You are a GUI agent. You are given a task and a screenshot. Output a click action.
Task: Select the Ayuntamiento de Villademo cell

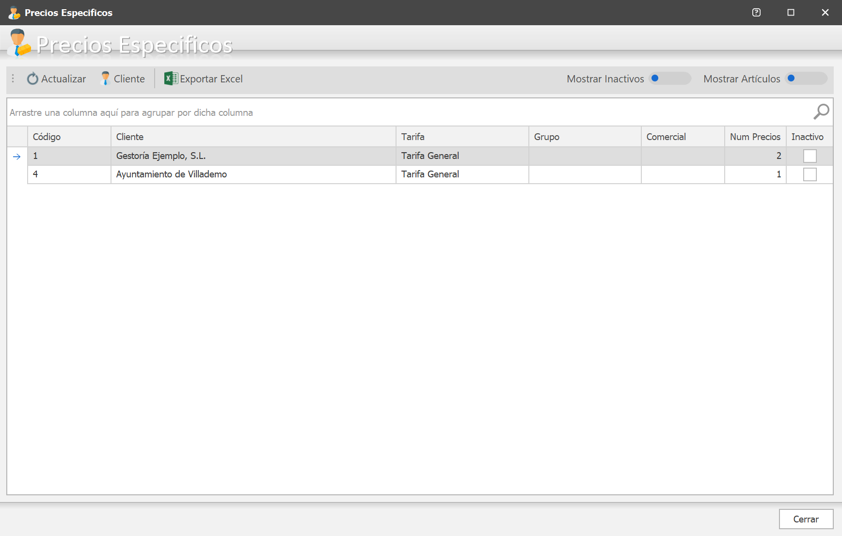coord(254,174)
